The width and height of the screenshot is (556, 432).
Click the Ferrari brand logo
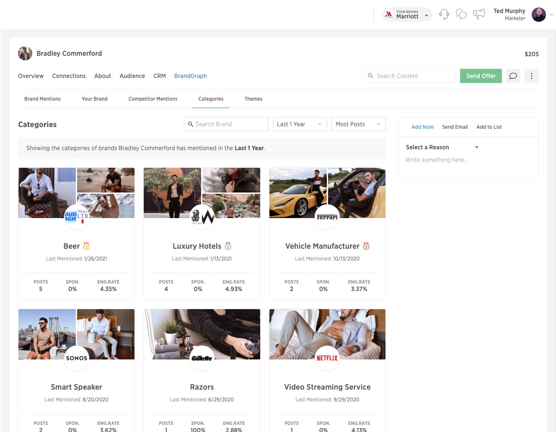[x=327, y=217]
